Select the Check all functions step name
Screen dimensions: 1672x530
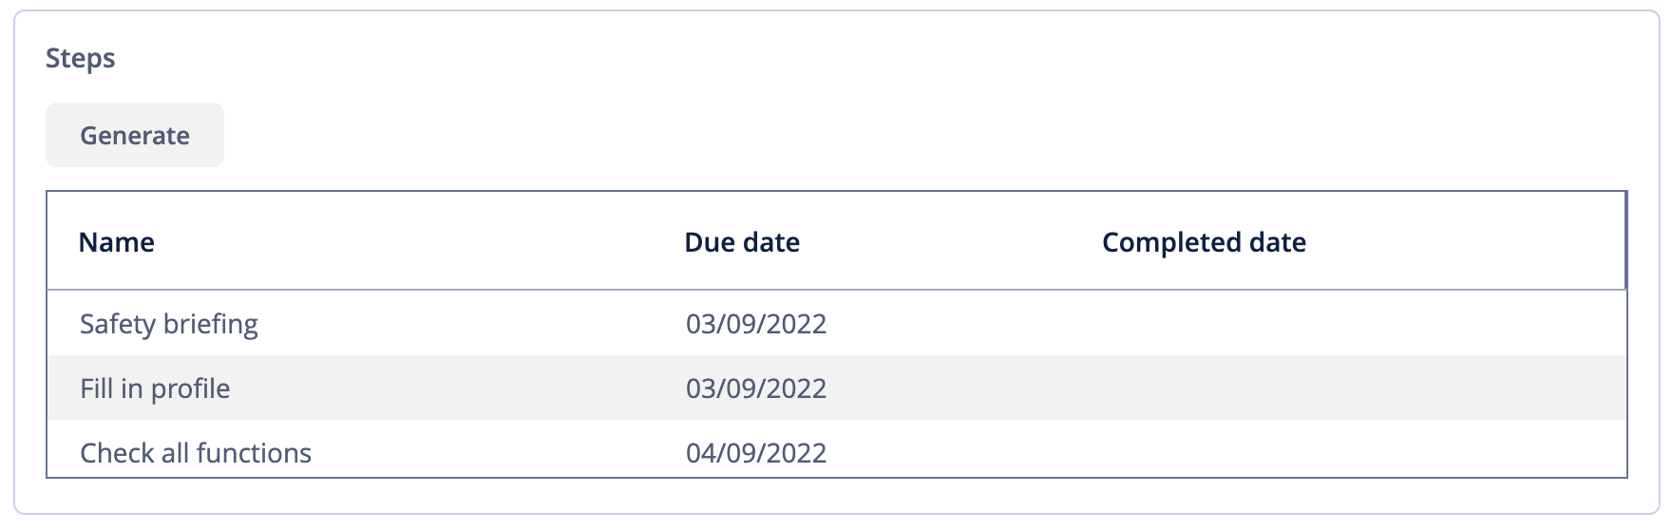(196, 453)
